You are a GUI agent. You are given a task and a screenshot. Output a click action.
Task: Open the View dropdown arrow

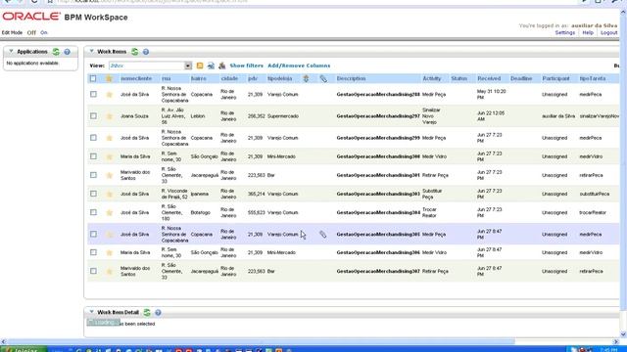coord(188,66)
